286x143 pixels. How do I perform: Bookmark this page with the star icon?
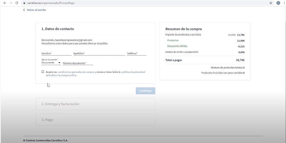click(271, 3)
